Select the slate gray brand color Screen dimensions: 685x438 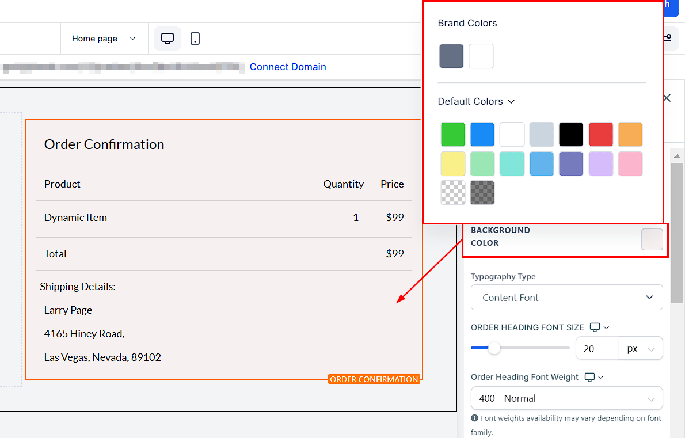tap(451, 56)
